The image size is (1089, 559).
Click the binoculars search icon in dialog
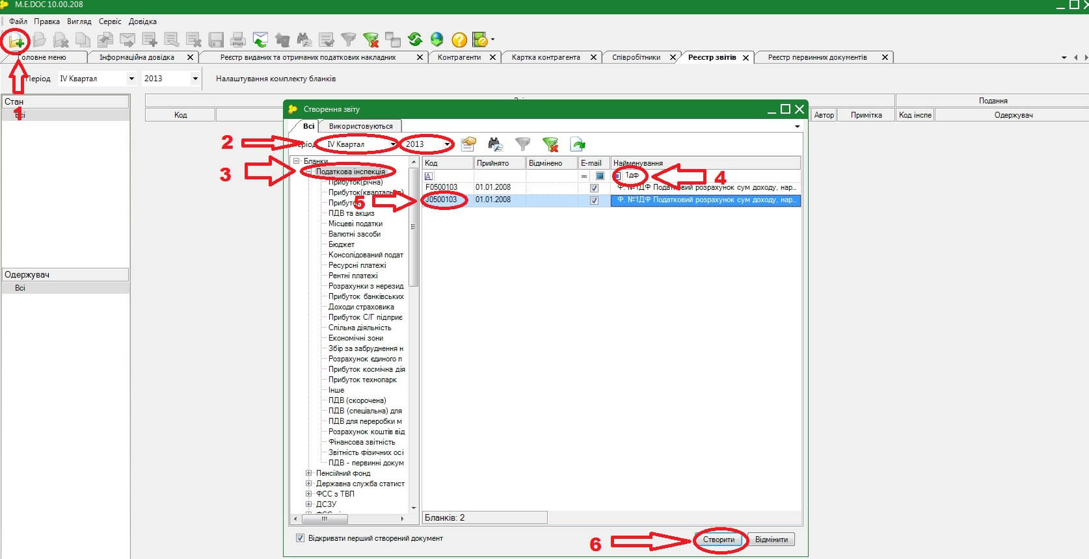496,144
